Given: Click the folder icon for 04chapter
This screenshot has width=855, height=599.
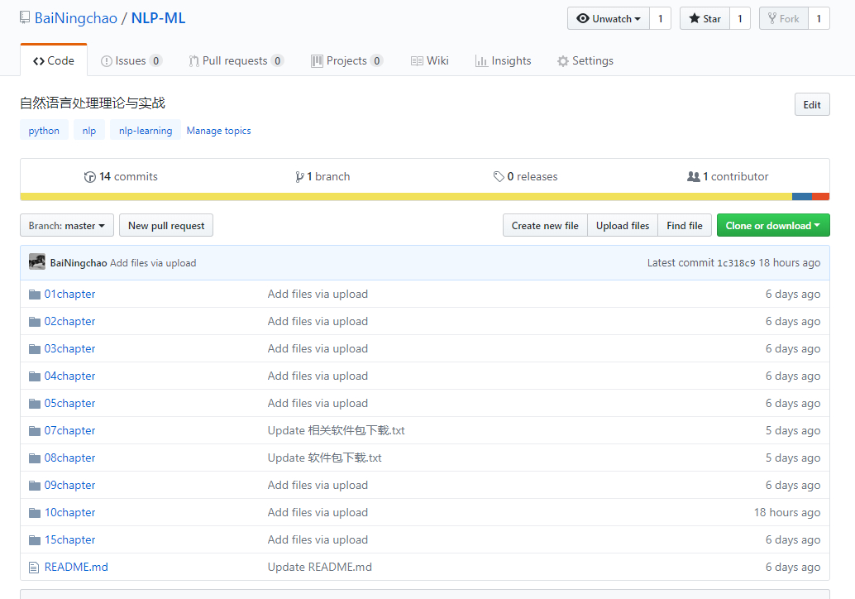Looking at the screenshot, I should pyautogui.click(x=35, y=376).
